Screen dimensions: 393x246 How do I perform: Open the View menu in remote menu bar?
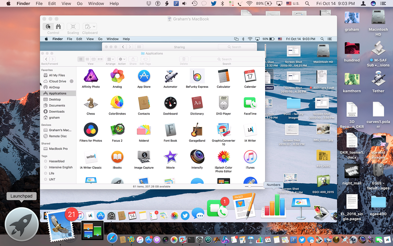(x=90, y=39)
